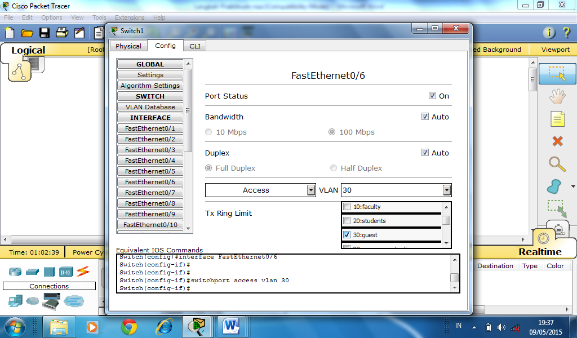Open the Tools menu
577x338 pixels.
pyautogui.click(x=99, y=17)
